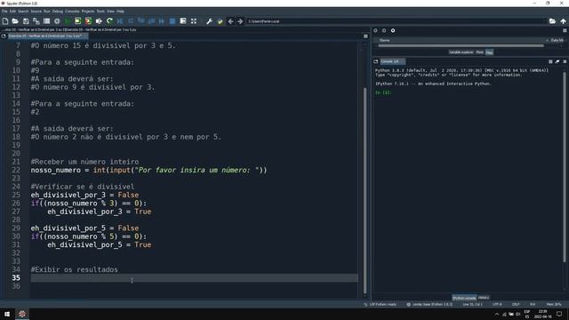Open the Tools menu

(x=100, y=12)
